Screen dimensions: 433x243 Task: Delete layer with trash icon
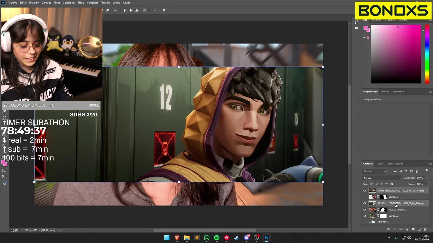[x=425, y=230]
